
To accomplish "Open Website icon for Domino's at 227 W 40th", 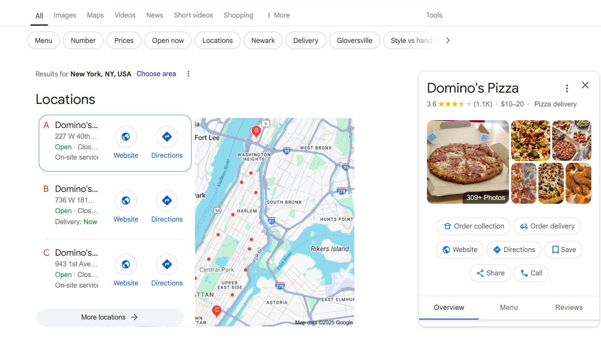I will click(126, 137).
